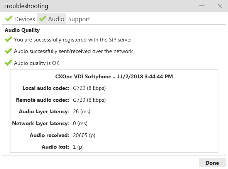Close the Troubleshooting window
228x169 pixels.
pyautogui.click(x=220, y=6)
